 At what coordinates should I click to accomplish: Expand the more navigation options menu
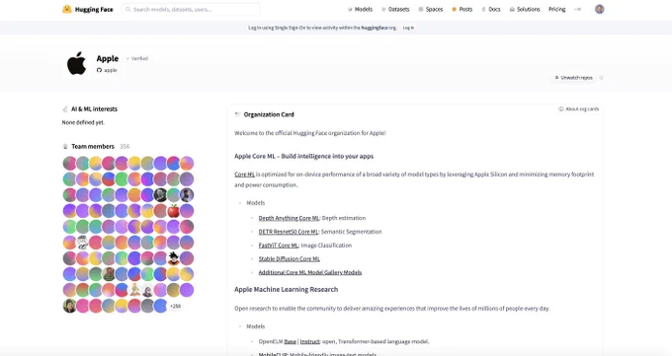578,9
